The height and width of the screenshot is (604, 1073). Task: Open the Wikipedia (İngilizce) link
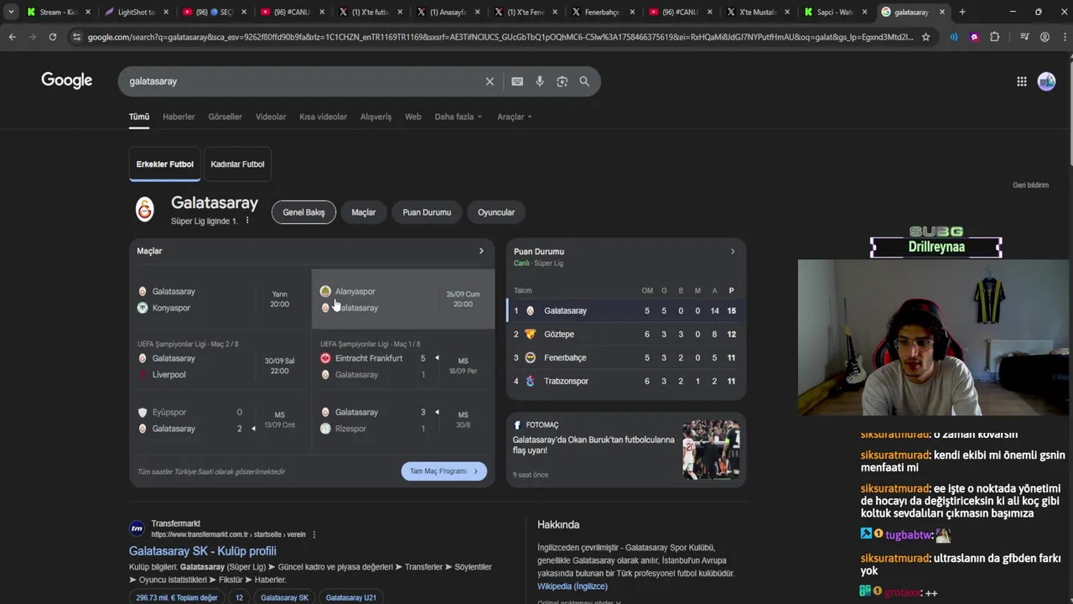click(573, 586)
